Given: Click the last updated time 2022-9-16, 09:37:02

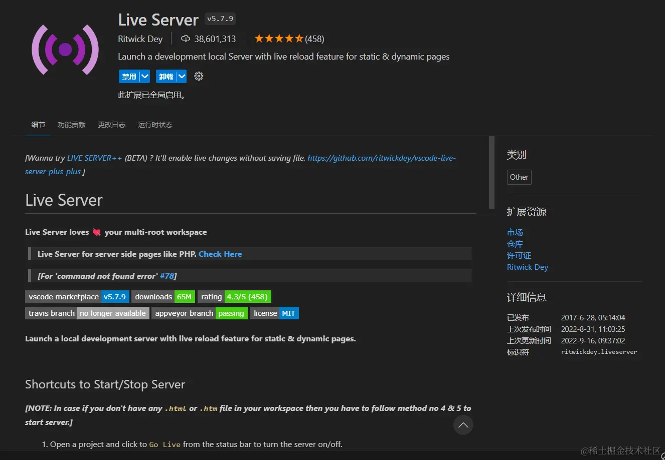Looking at the screenshot, I should point(593,340).
